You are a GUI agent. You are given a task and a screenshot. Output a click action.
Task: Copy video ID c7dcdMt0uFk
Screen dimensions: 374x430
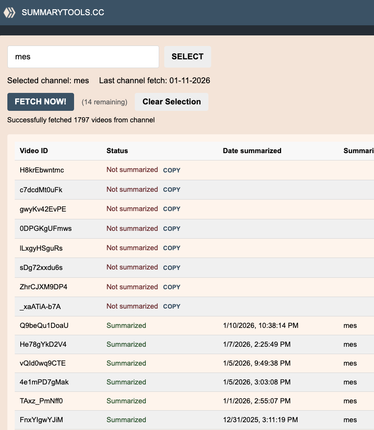coord(172,189)
